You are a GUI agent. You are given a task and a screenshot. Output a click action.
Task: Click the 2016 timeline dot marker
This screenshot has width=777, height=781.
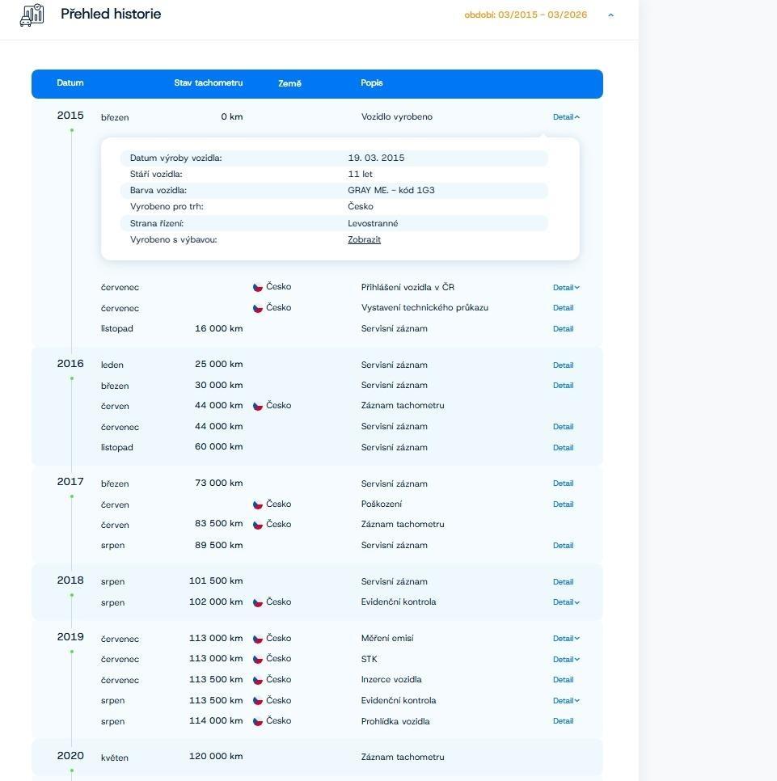(x=72, y=378)
